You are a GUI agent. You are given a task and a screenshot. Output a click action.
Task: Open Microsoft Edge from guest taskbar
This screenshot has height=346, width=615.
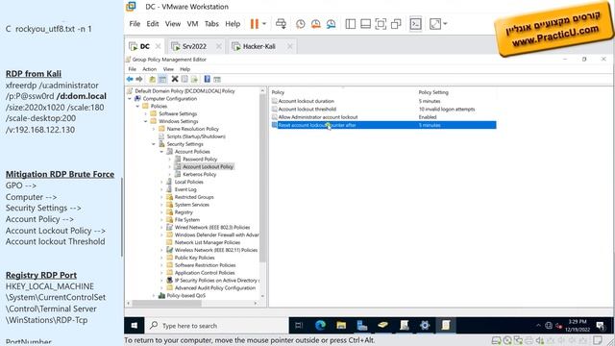click(320, 326)
